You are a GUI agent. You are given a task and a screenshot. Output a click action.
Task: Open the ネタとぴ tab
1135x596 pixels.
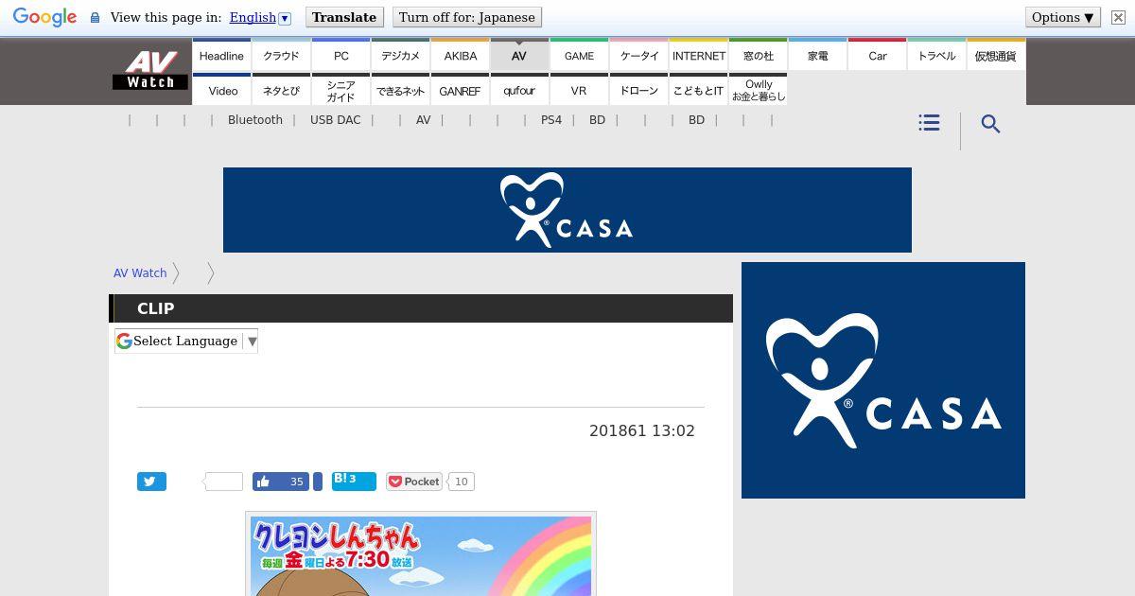[281, 90]
